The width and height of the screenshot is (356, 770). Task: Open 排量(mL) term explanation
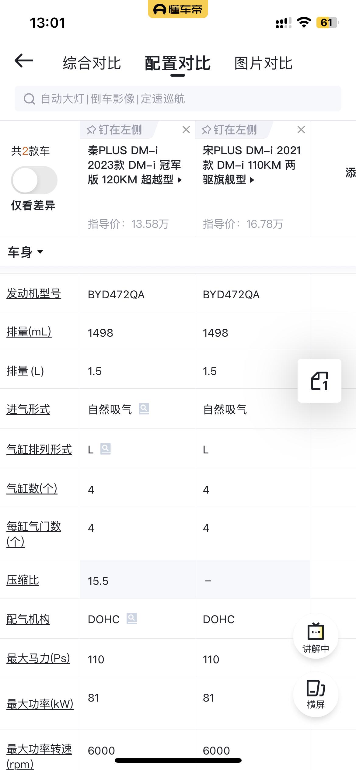[29, 332]
